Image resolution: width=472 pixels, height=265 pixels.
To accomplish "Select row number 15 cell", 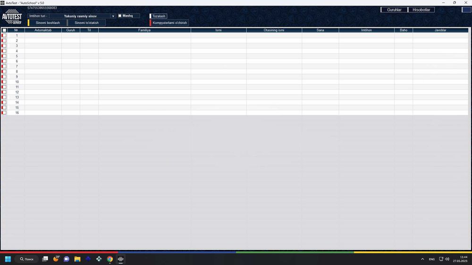I will tap(17, 107).
